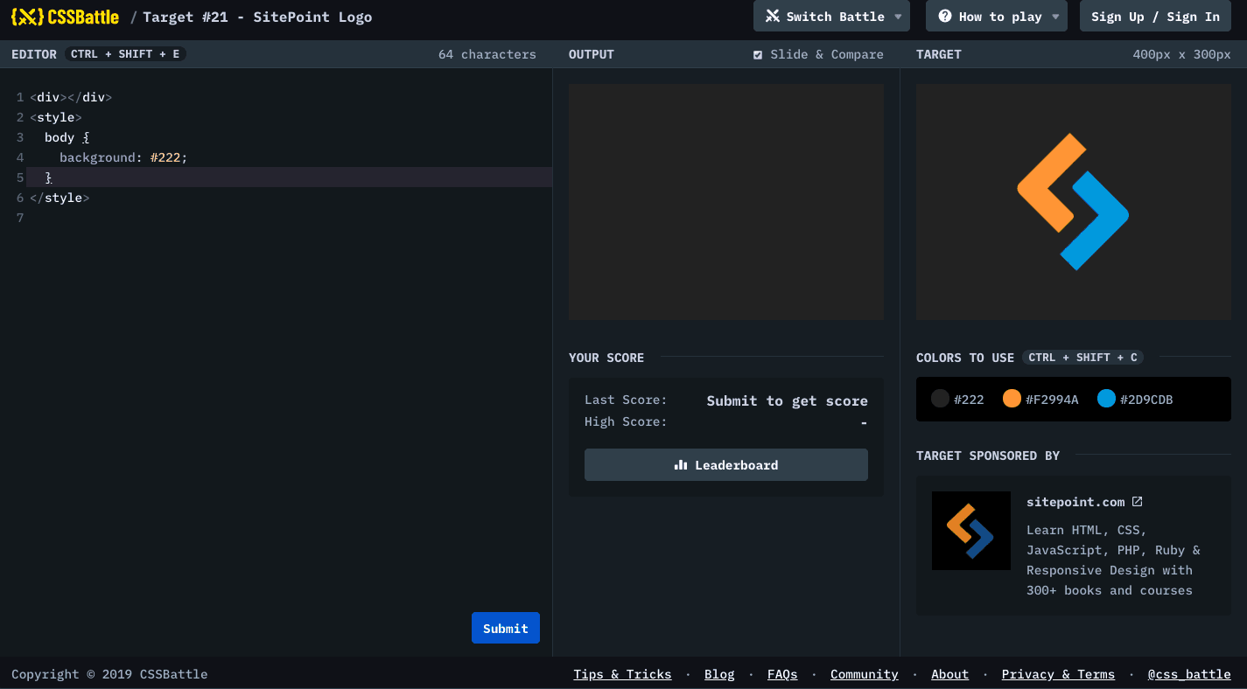Open the @css_battle footer link

pos(1189,674)
